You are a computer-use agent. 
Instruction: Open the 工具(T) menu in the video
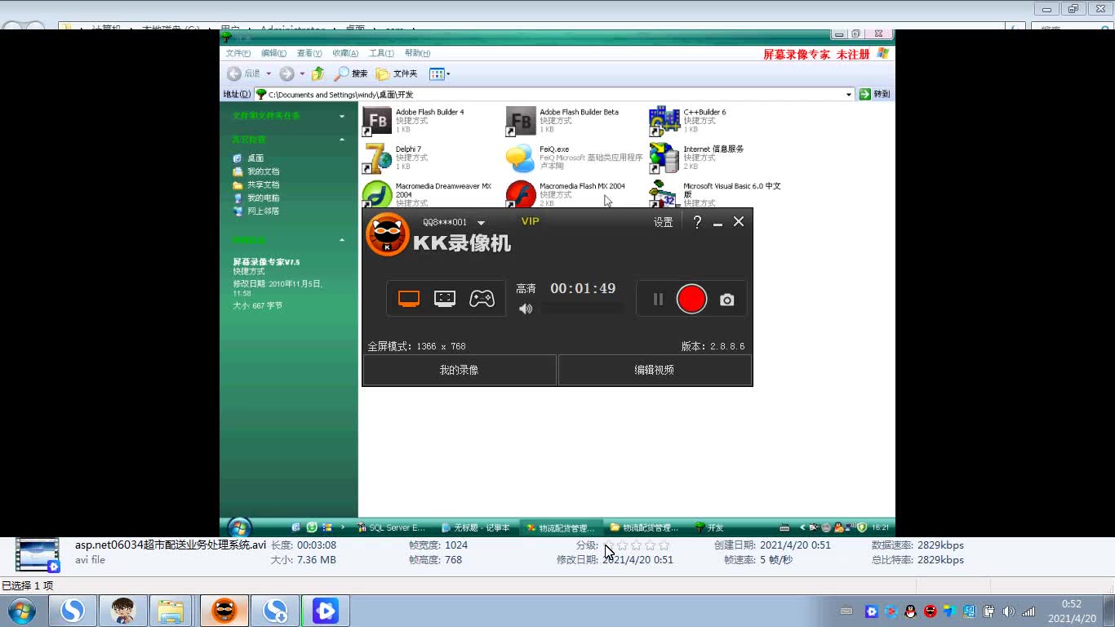coord(381,53)
